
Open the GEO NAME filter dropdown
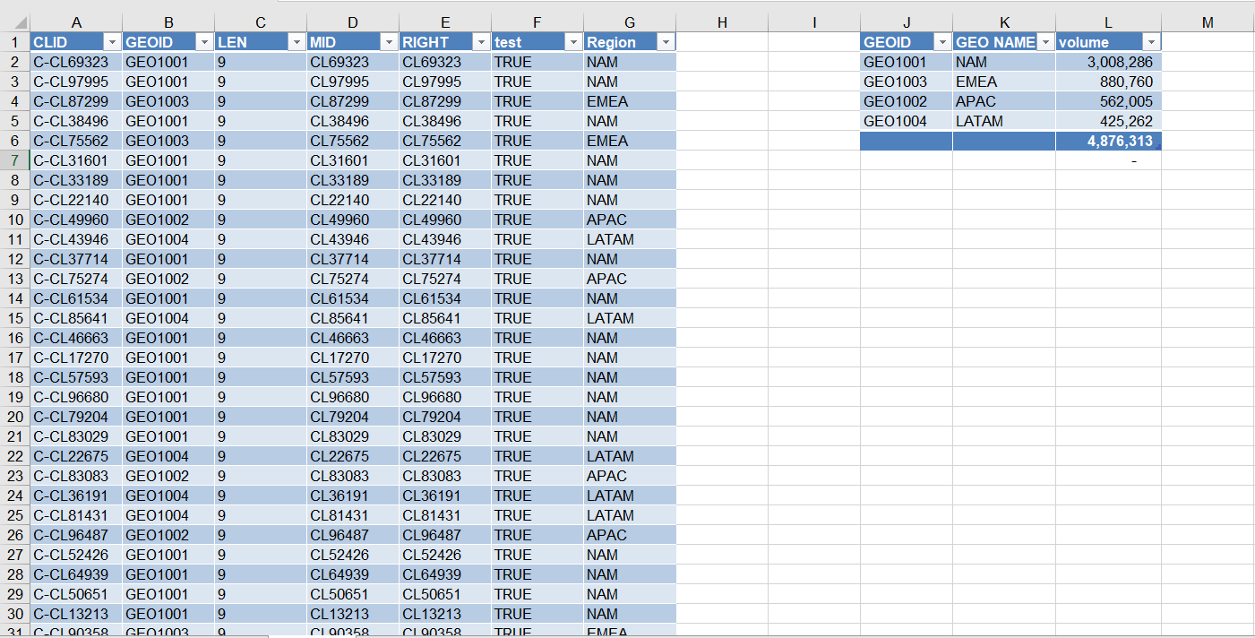(x=1044, y=42)
